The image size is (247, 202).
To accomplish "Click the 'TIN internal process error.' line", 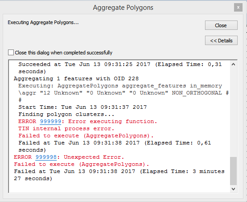I will click(66, 128).
